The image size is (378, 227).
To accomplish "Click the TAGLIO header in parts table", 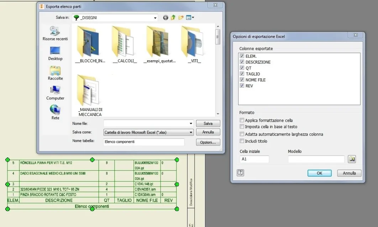I will pyautogui.click(x=124, y=200).
